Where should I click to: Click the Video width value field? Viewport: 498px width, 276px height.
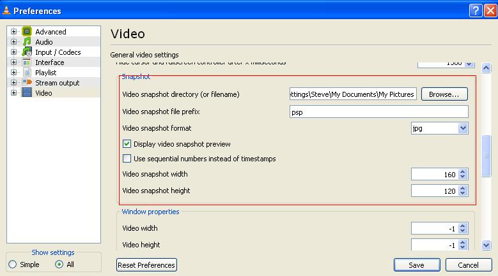pos(435,228)
